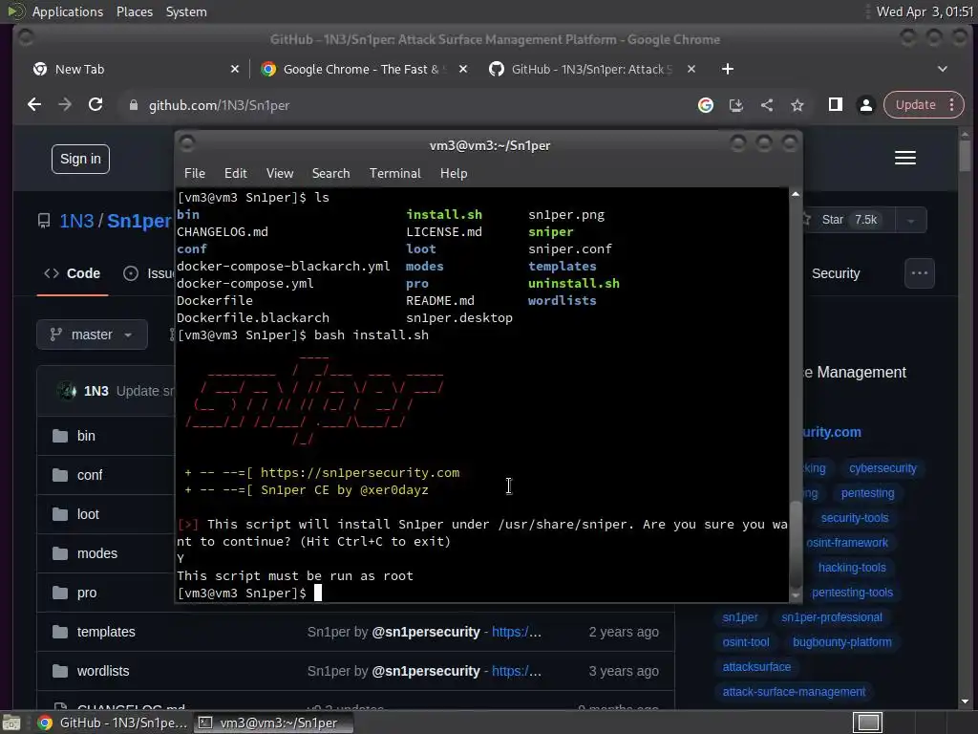Click the Chrome forward arrow
This screenshot has width=978, height=734.
pos(65,105)
